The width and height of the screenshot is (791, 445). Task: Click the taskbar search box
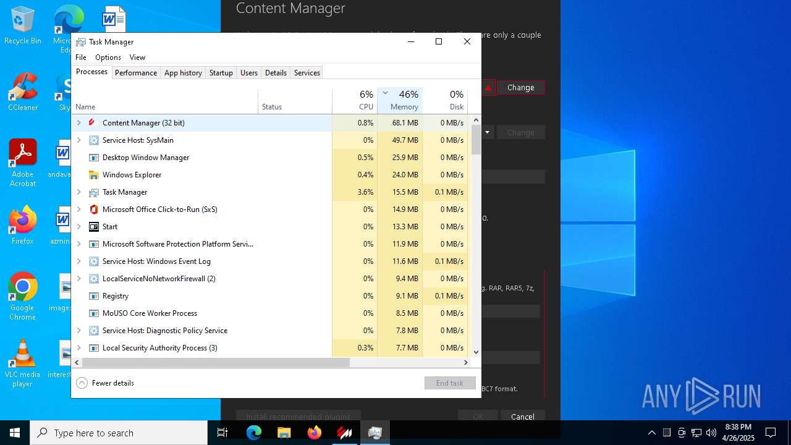point(119,433)
